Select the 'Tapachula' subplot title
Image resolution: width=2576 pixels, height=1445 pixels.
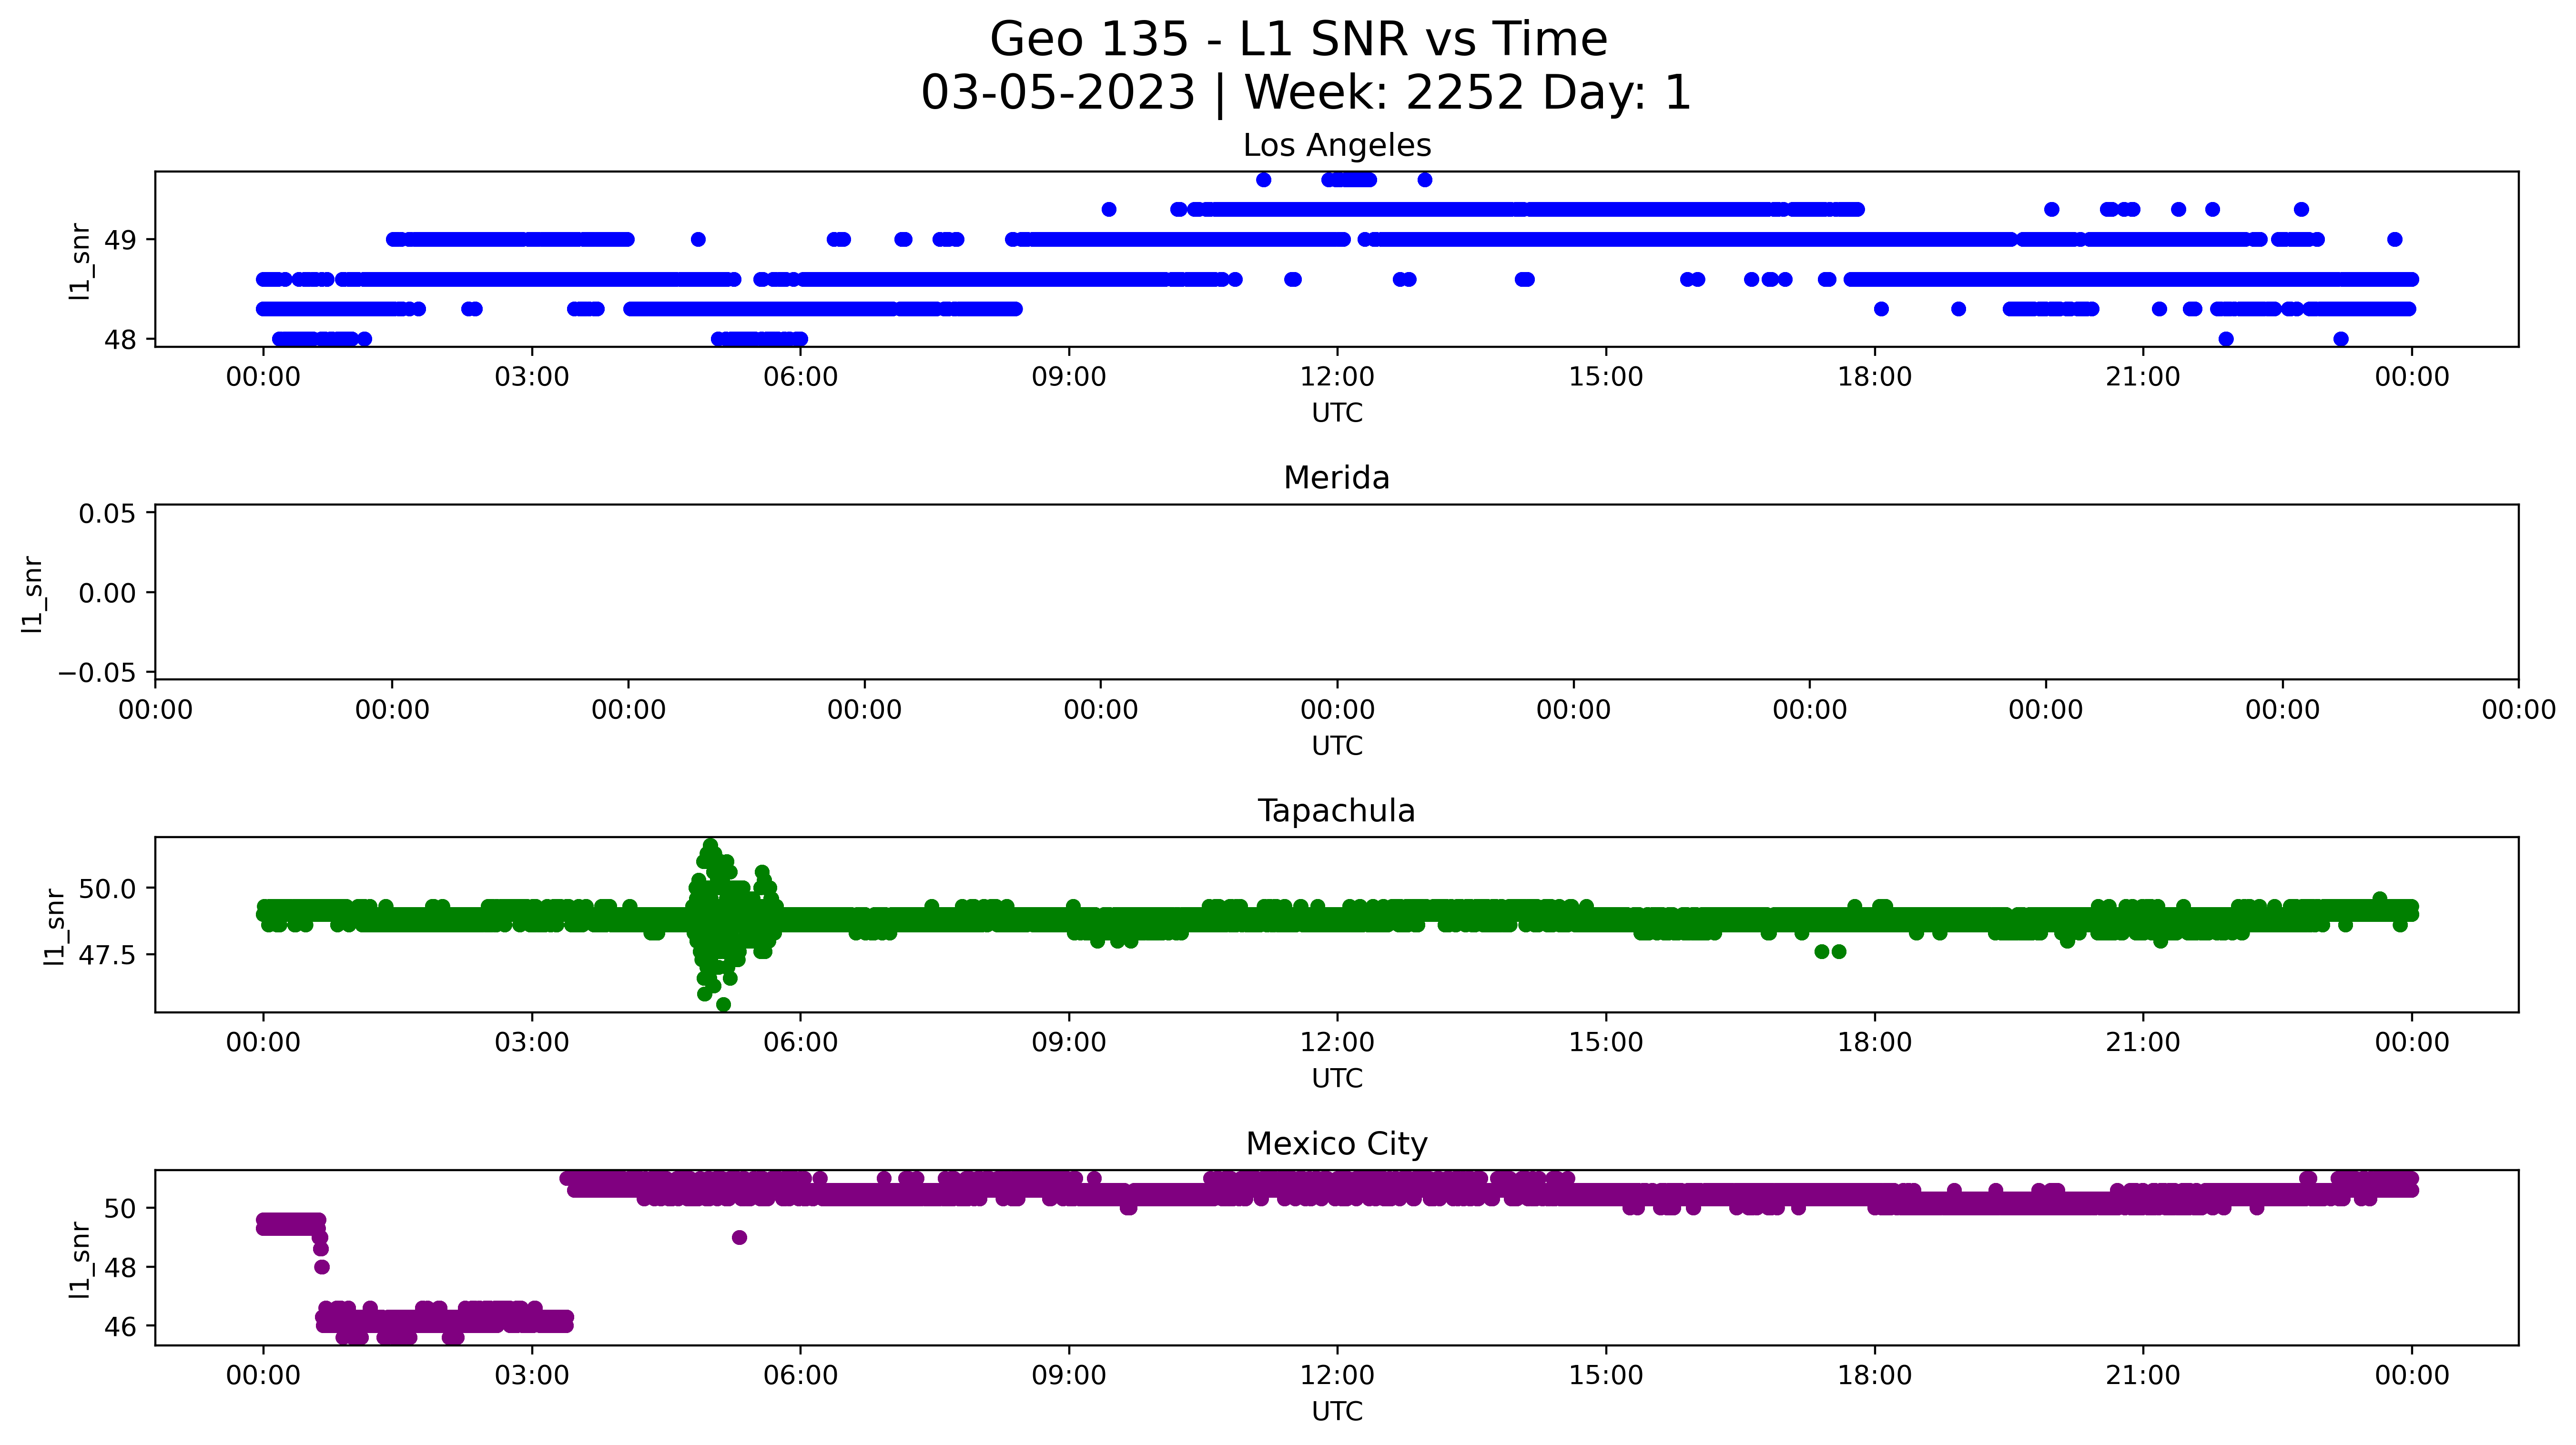click(1337, 811)
